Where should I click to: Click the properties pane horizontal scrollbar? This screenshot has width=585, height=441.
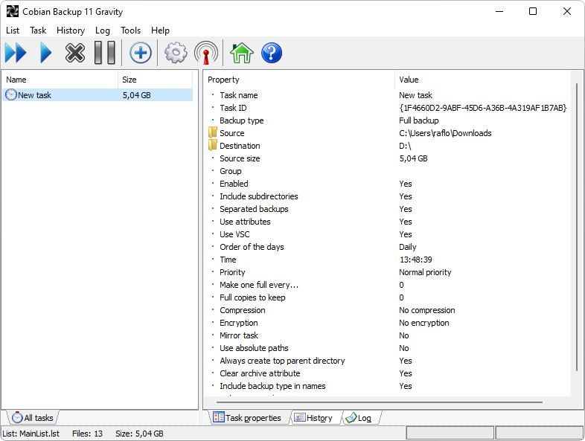(380, 402)
